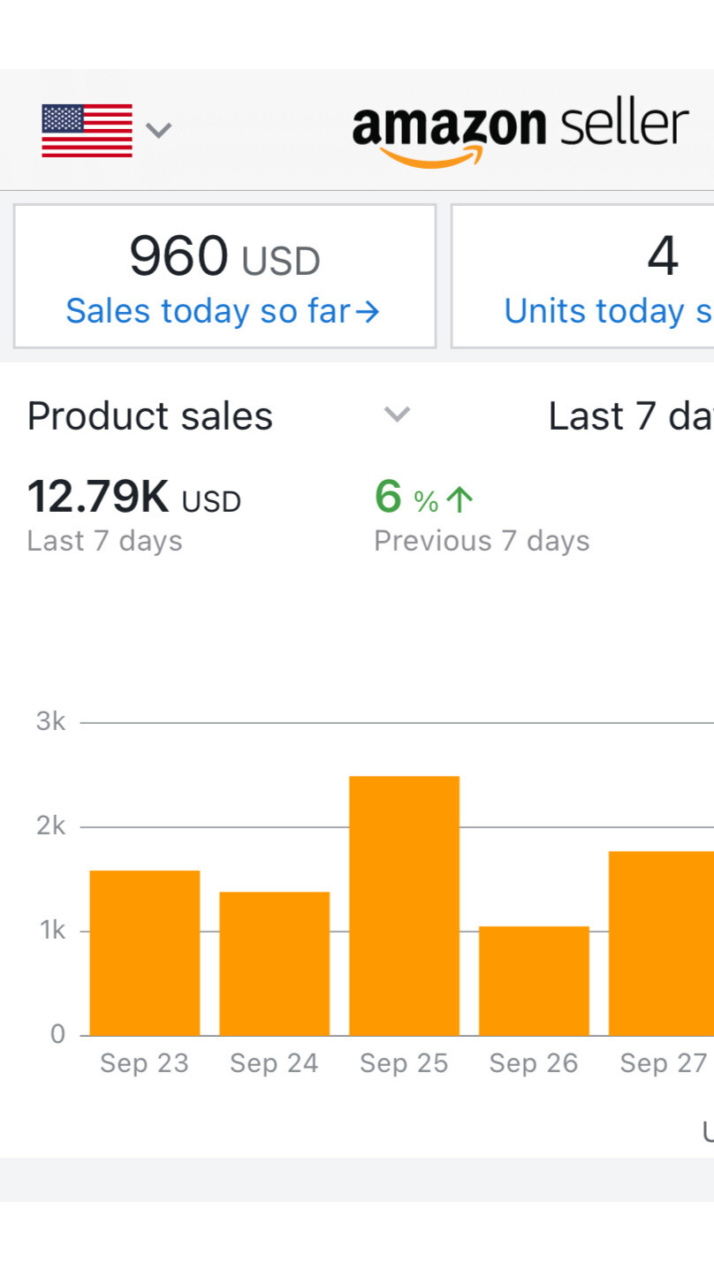Tap the Amazon Seller logo

point(520,133)
